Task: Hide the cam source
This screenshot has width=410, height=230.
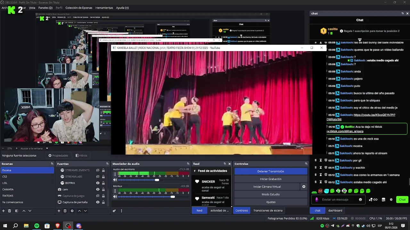Action: (x=98, y=189)
